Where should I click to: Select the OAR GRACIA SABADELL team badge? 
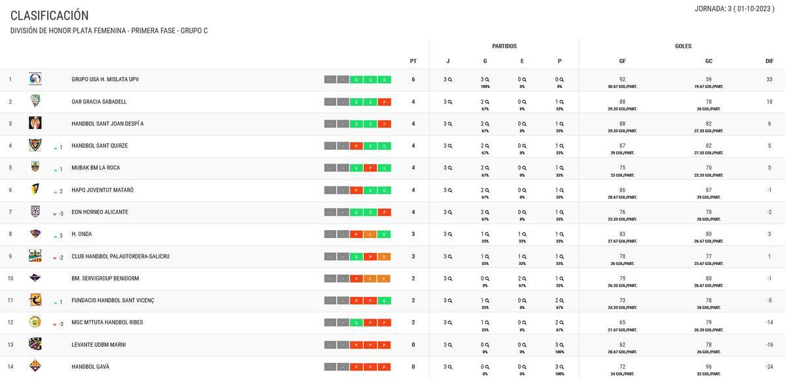tap(35, 101)
